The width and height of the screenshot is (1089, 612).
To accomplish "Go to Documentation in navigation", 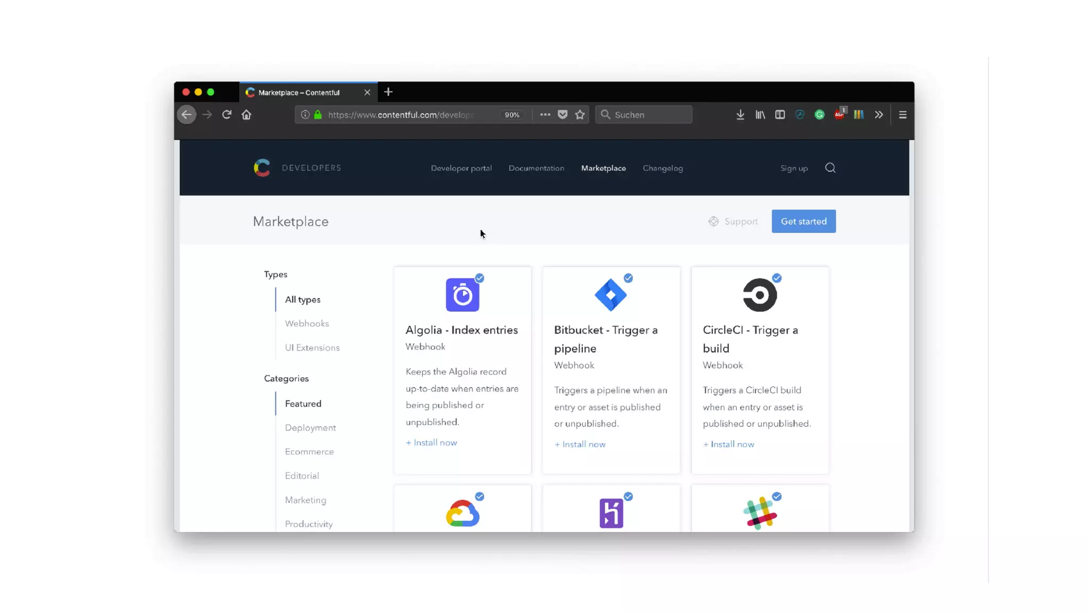I will pyautogui.click(x=536, y=168).
